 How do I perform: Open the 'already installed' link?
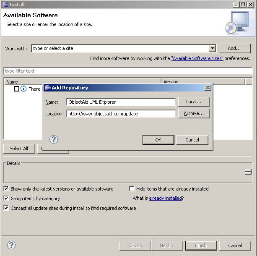tap(165, 198)
